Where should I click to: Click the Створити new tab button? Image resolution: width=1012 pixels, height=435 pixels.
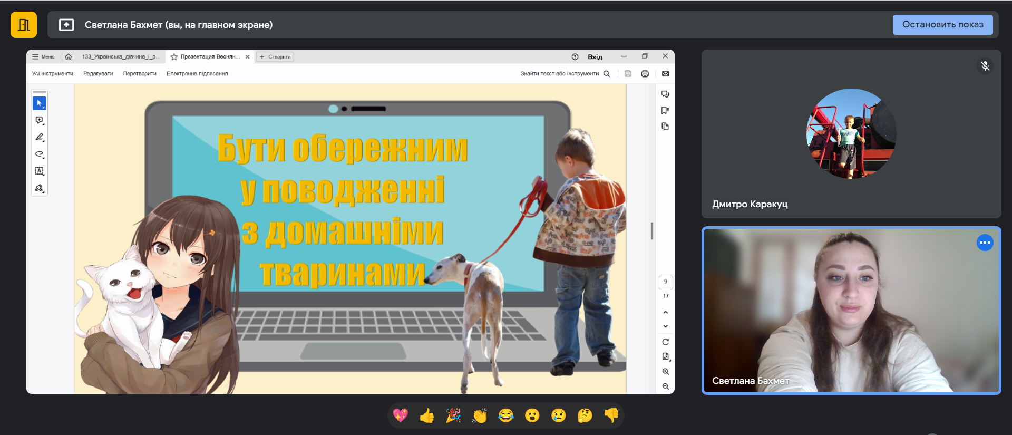coord(275,57)
